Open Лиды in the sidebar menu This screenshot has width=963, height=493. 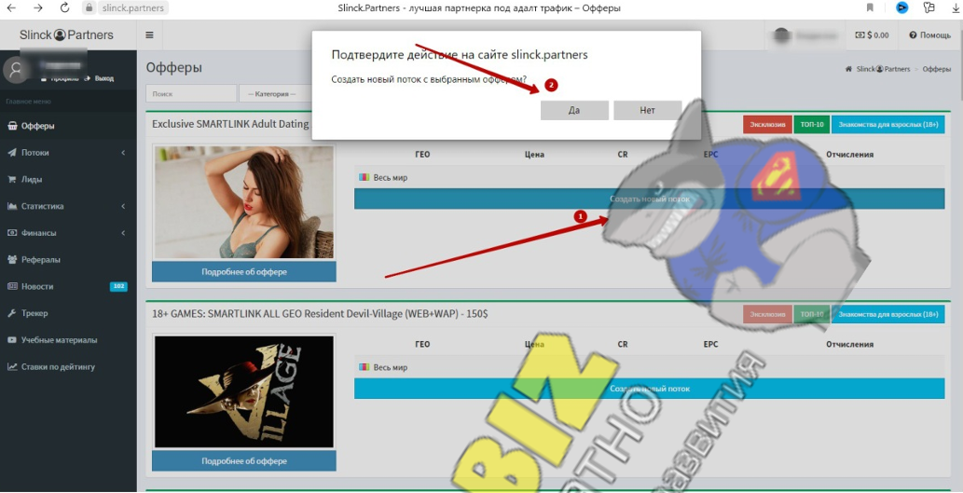pos(32,180)
